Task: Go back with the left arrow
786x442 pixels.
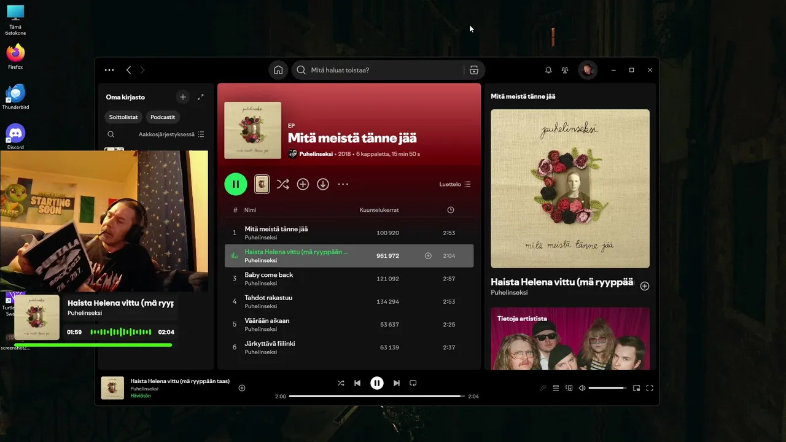Action: [x=128, y=70]
